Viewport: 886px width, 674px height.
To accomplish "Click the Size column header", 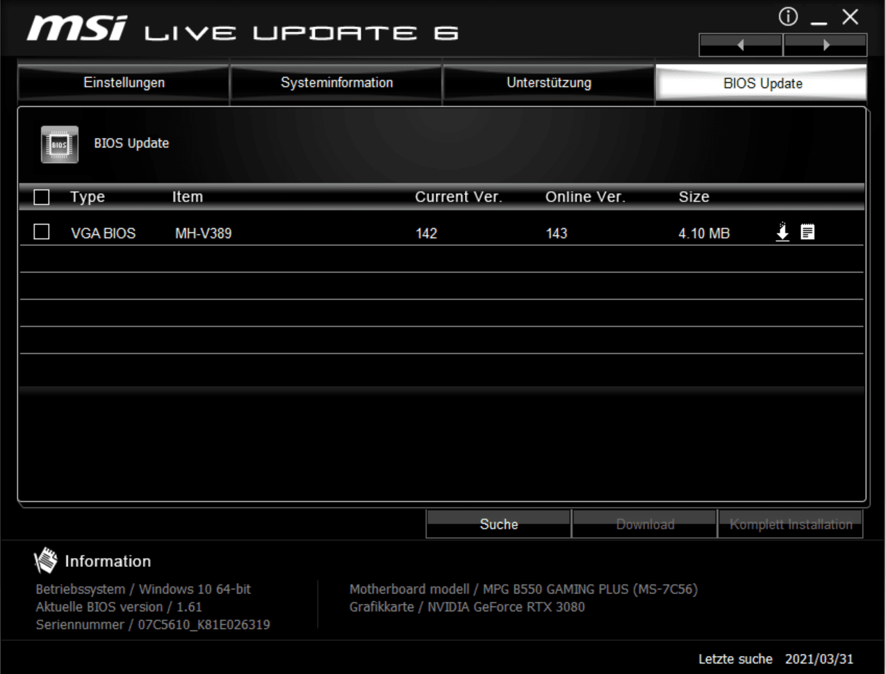I will 694,197.
